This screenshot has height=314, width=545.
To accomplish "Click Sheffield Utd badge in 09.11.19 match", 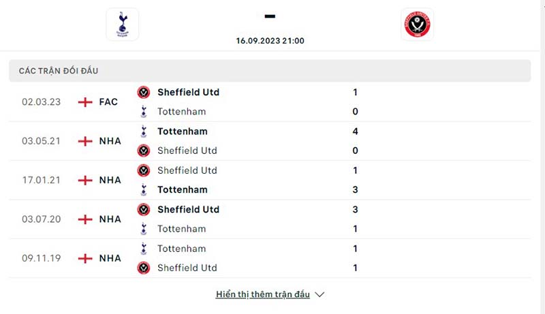I will (144, 268).
